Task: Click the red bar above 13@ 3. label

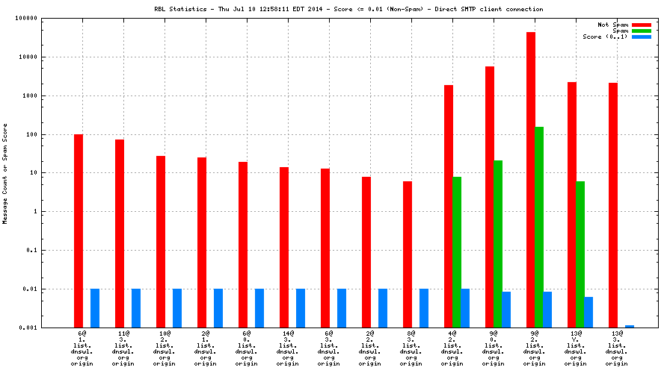Action: [613, 205]
